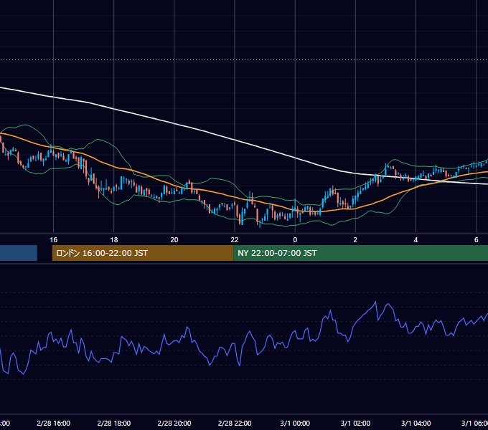Image resolution: width=488 pixels, height=430 pixels.
Task: Click the 3/1 02:00 date label
Action: point(355,423)
